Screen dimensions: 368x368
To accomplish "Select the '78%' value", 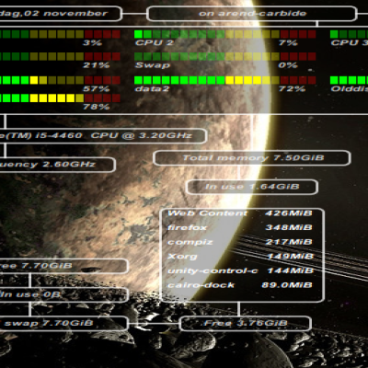I will [x=97, y=107].
